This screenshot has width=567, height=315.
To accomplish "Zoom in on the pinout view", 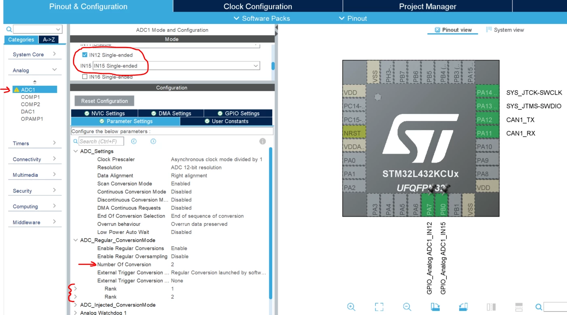I will coord(351,307).
